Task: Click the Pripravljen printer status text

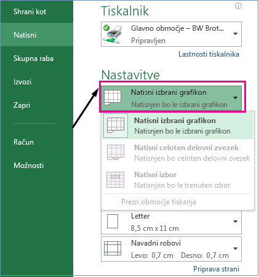Action: click(x=148, y=41)
